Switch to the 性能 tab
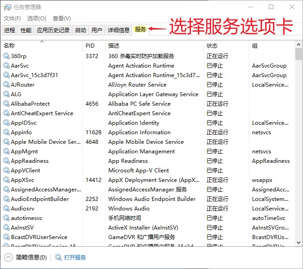303x269 pixels. 26,30
